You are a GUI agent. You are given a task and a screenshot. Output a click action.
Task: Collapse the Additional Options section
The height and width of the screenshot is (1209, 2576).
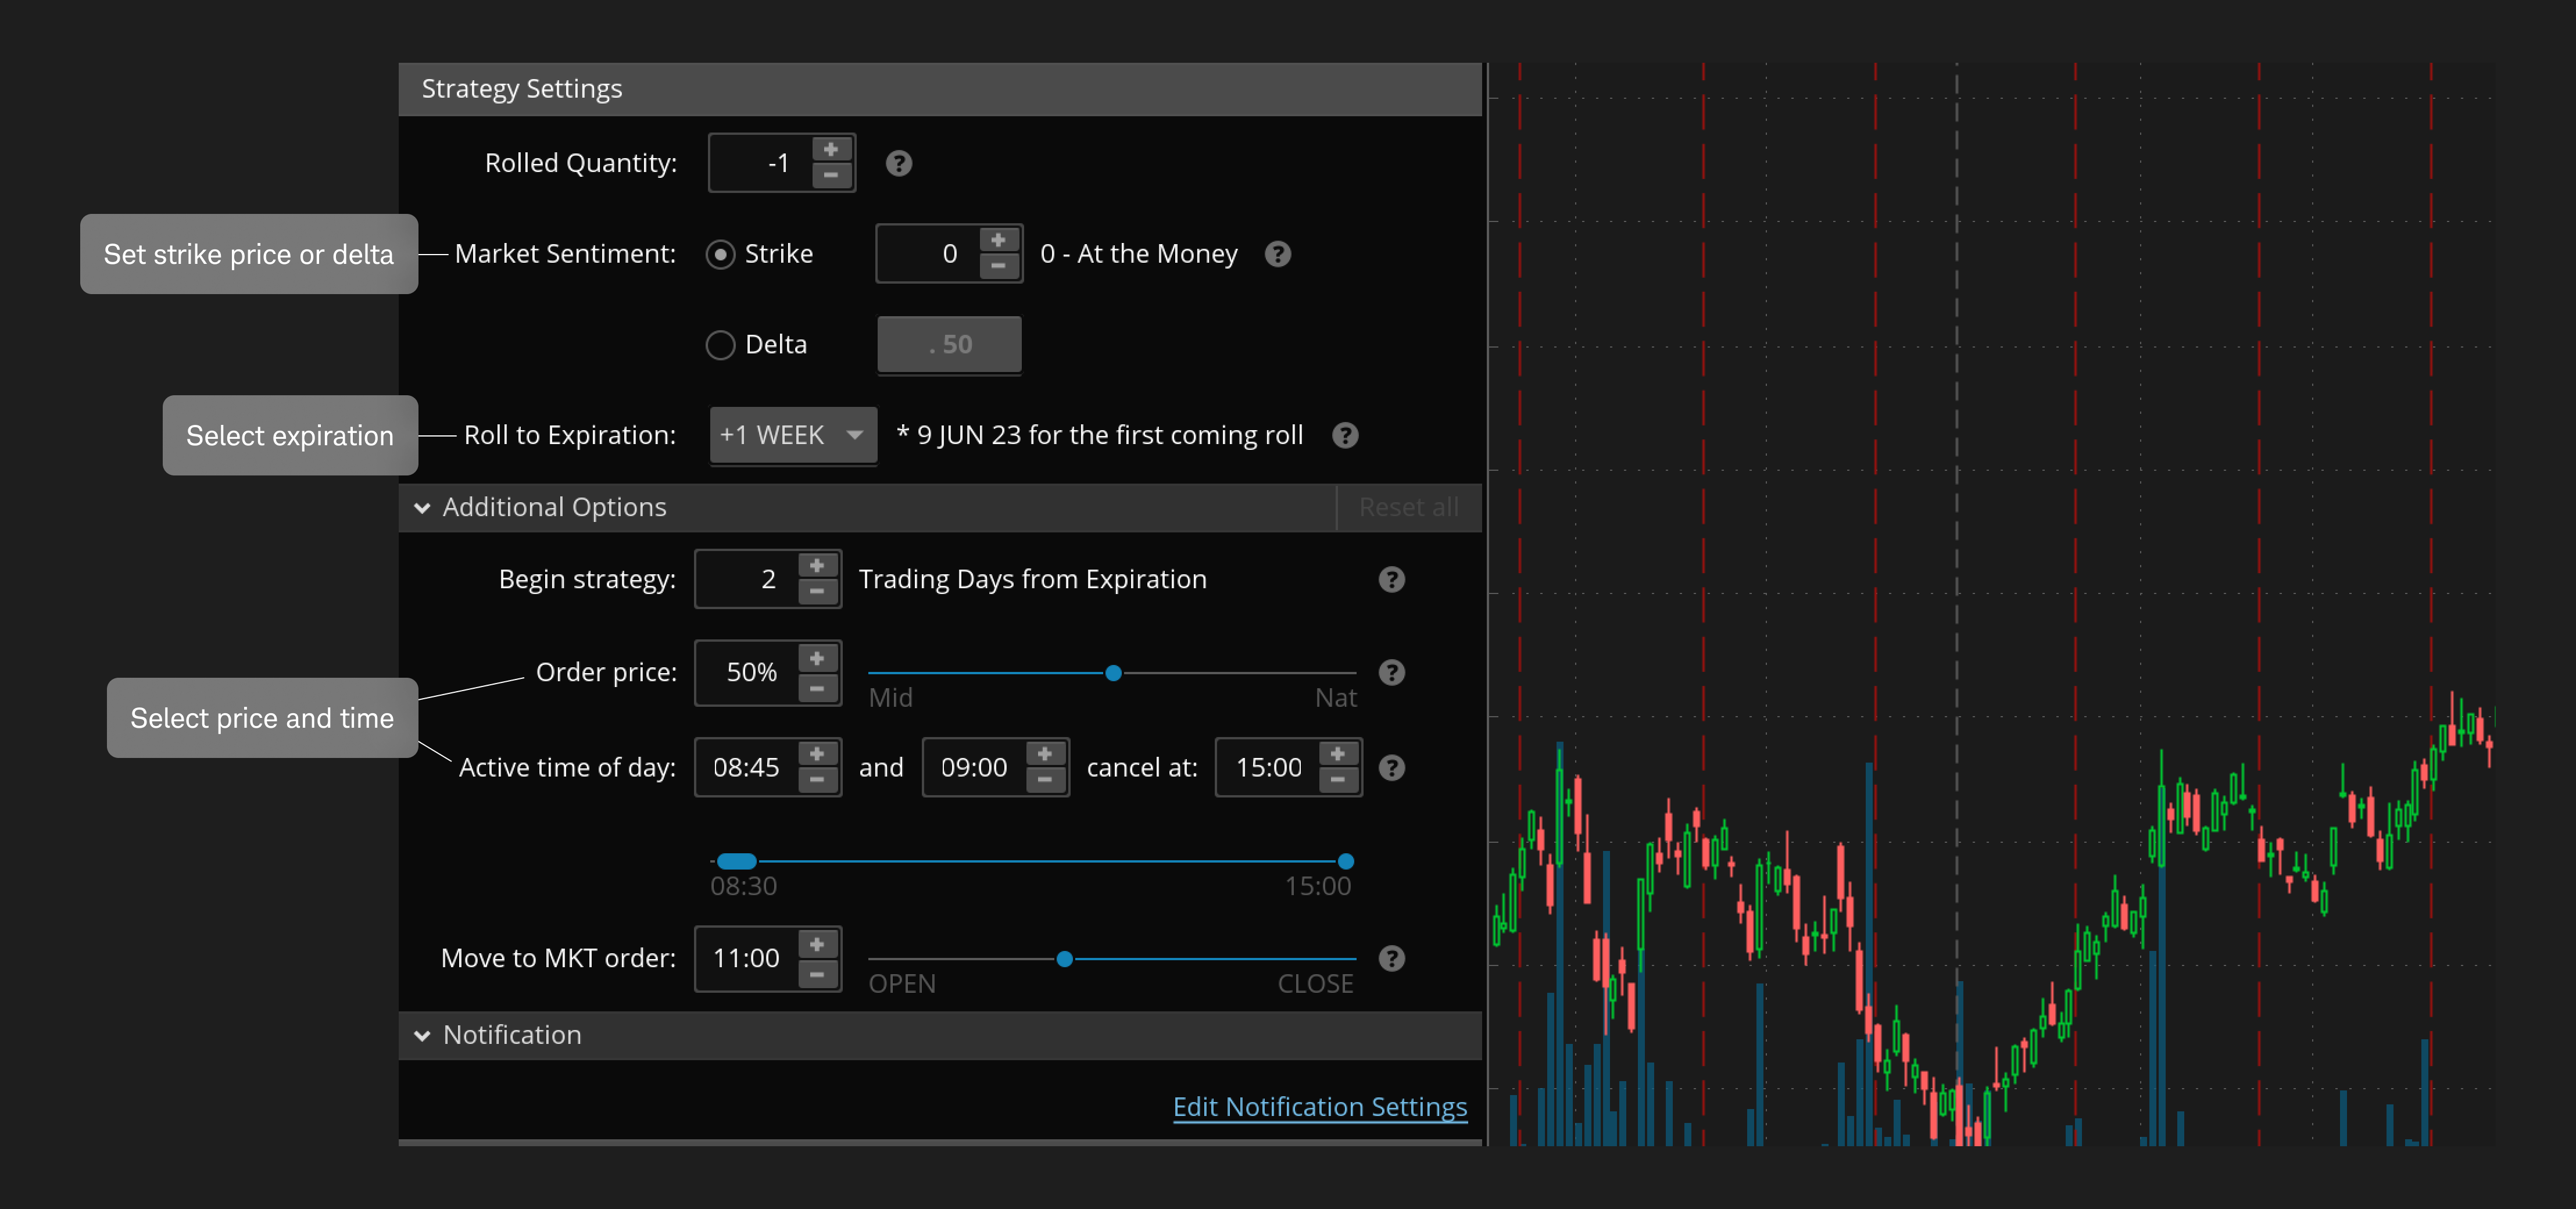[x=423, y=508]
